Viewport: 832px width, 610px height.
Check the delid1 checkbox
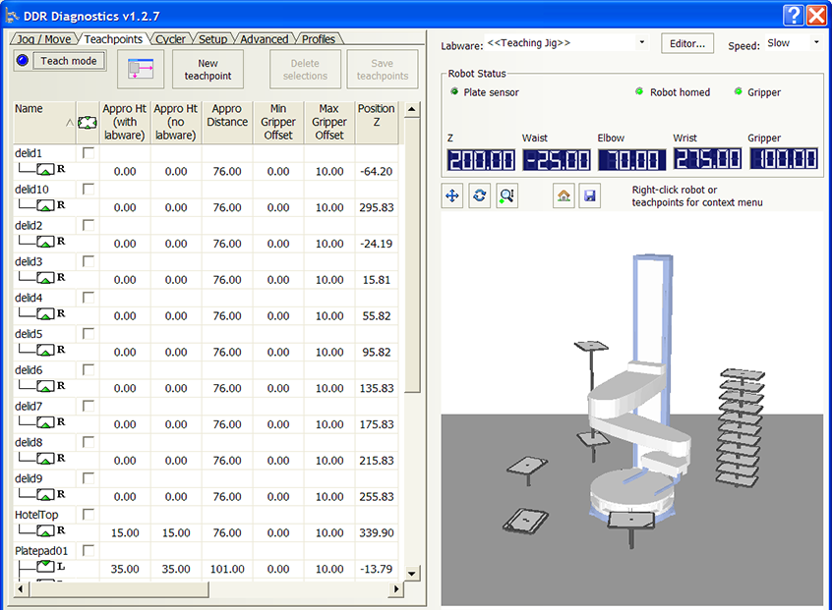[x=89, y=153]
